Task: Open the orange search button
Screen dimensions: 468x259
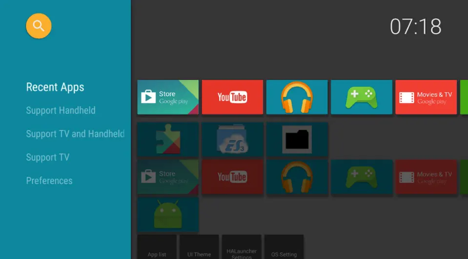Action: tap(39, 26)
